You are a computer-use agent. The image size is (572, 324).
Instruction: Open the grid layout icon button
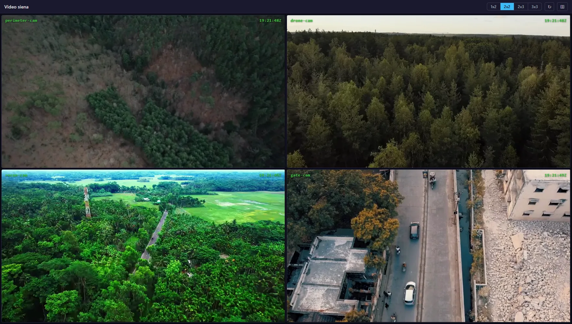562,7
